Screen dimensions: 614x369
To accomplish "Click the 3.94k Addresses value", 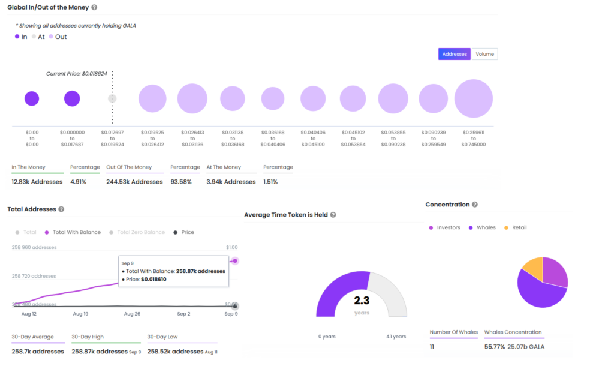I will [x=231, y=182].
